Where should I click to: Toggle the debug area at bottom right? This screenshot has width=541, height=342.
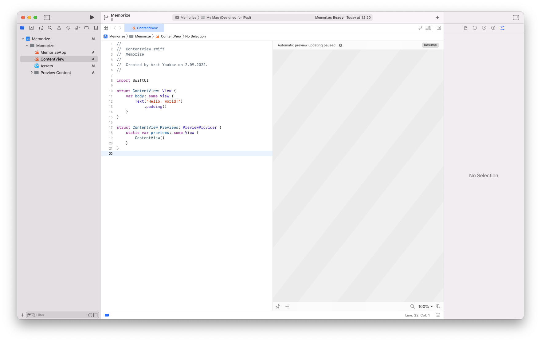tap(438, 315)
